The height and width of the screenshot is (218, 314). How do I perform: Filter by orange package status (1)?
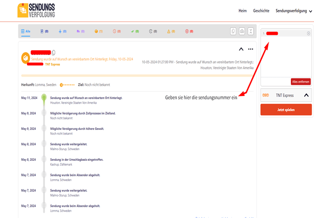[99, 31]
